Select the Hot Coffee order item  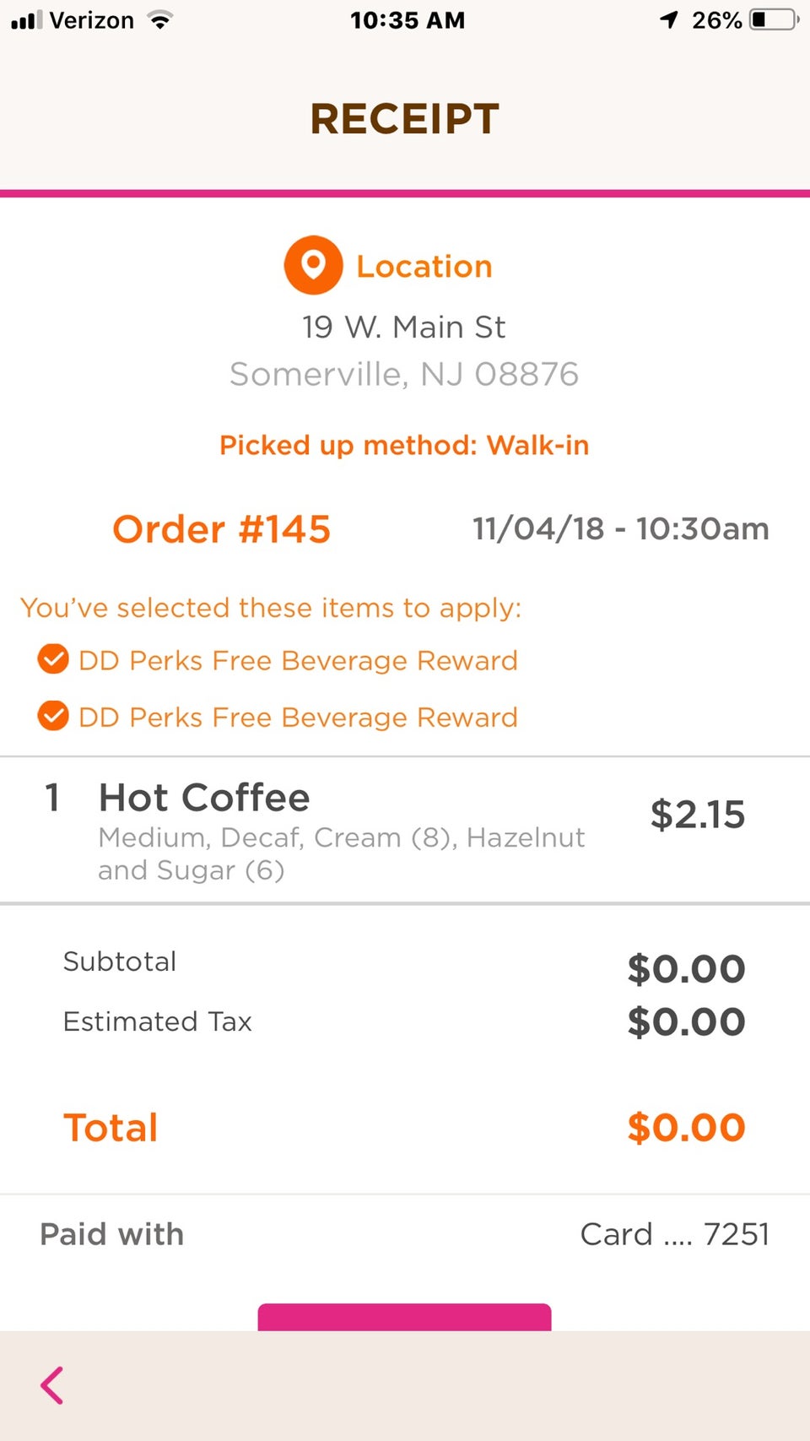204,798
